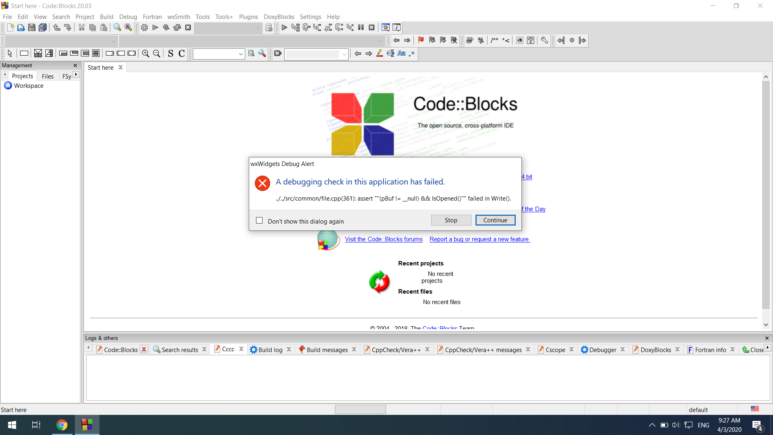Open the Debugging windows bug icon

(385, 27)
